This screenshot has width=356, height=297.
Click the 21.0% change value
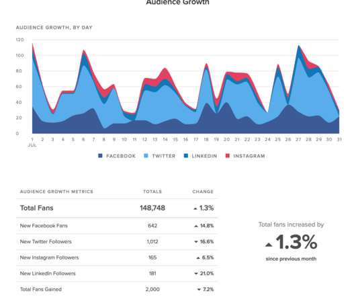pos(207,273)
